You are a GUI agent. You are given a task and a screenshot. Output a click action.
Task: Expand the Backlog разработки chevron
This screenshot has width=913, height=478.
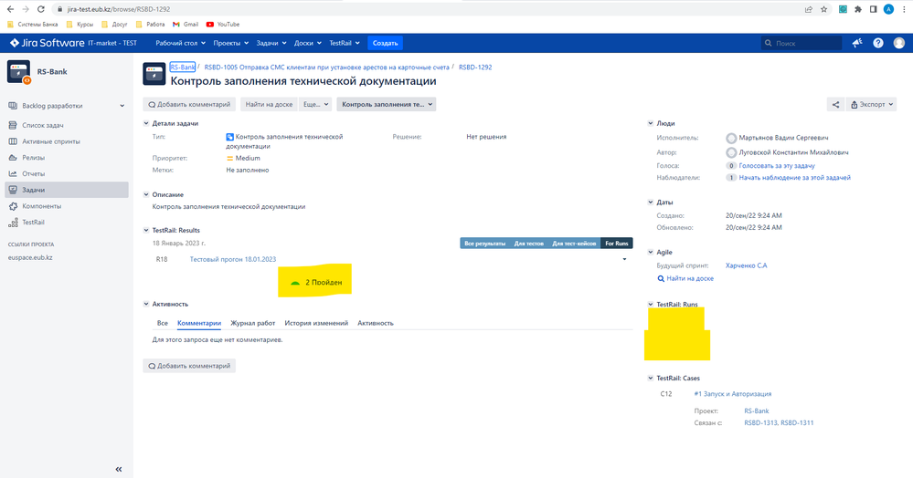tap(122, 106)
